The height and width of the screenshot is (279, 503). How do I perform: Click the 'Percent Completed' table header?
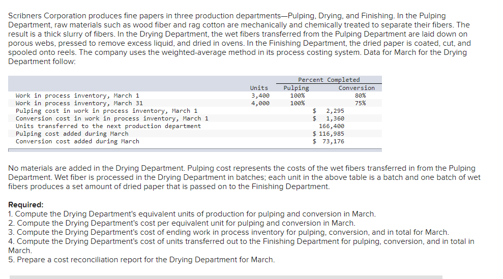[x=329, y=80]
